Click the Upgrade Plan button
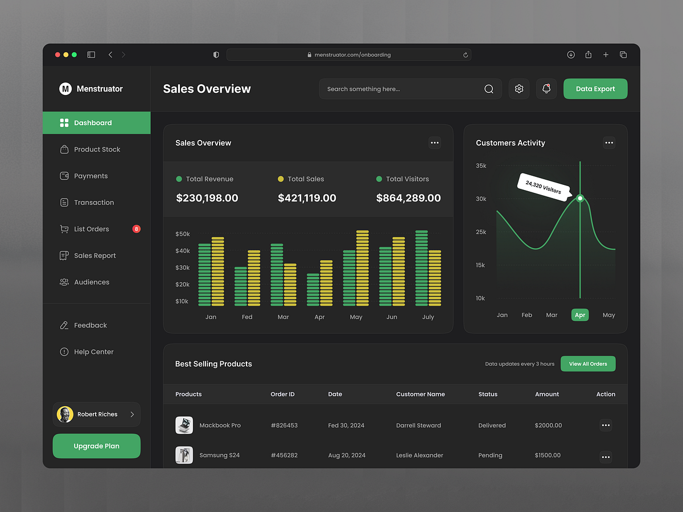This screenshot has height=512, width=683. point(97,446)
